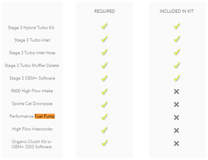Click the X icon for Sports Cat Downpipe

(x=176, y=105)
